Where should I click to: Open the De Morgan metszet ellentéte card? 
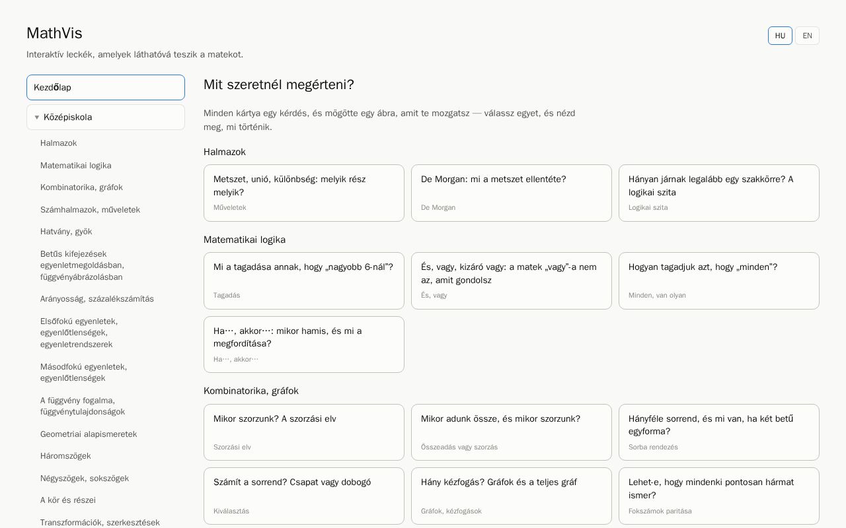(x=512, y=193)
